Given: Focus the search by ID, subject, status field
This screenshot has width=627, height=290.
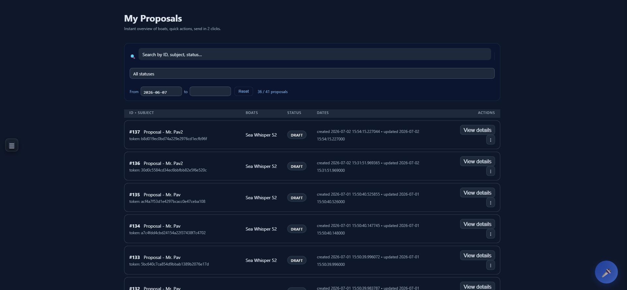Looking at the screenshot, I should (x=314, y=54).
